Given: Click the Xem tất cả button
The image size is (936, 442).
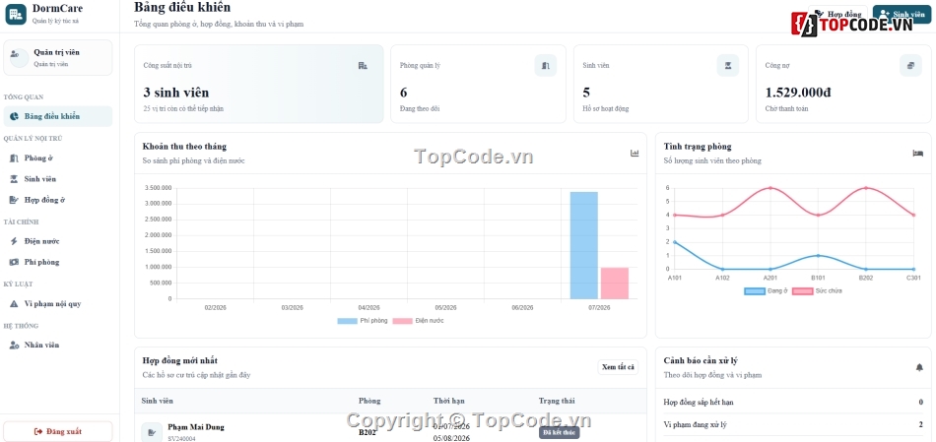Looking at the screenshot, I should (x=618, y=367).
